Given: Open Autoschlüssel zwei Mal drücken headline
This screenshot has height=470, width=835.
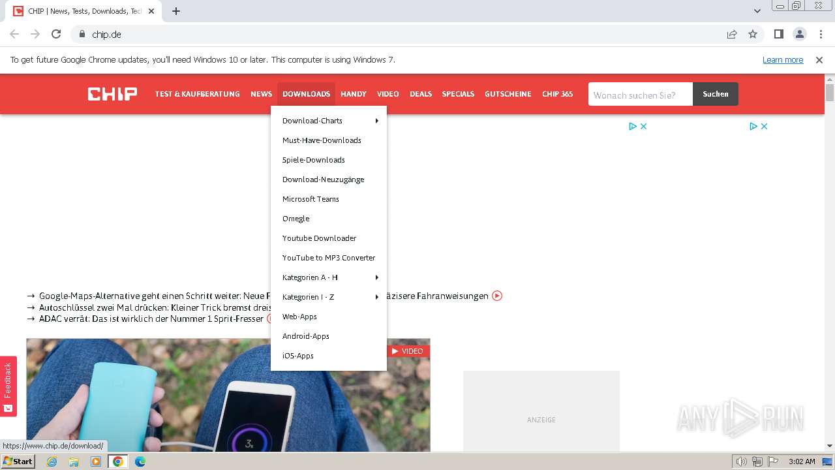Looking at the screenshot, I should [155, 307].
